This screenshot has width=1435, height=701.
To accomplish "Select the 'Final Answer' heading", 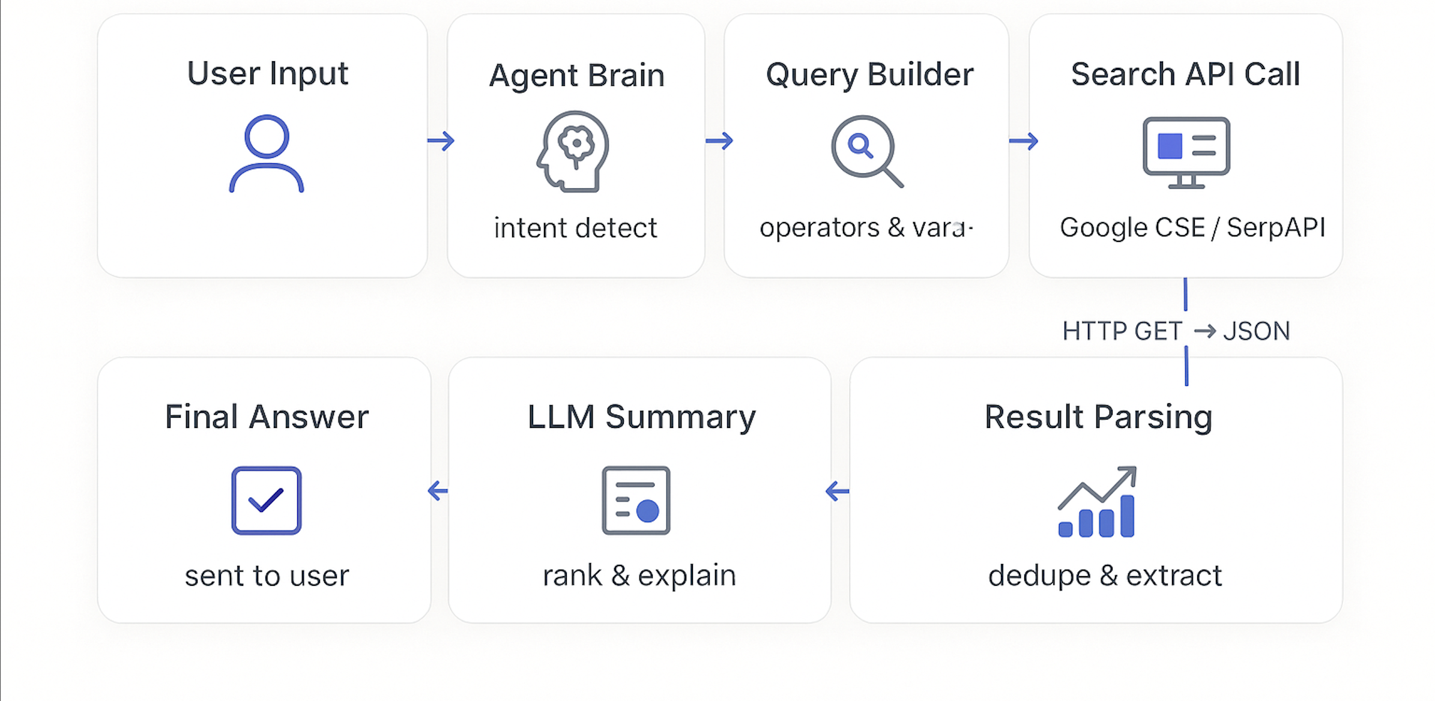I will (x=267, y=417).
